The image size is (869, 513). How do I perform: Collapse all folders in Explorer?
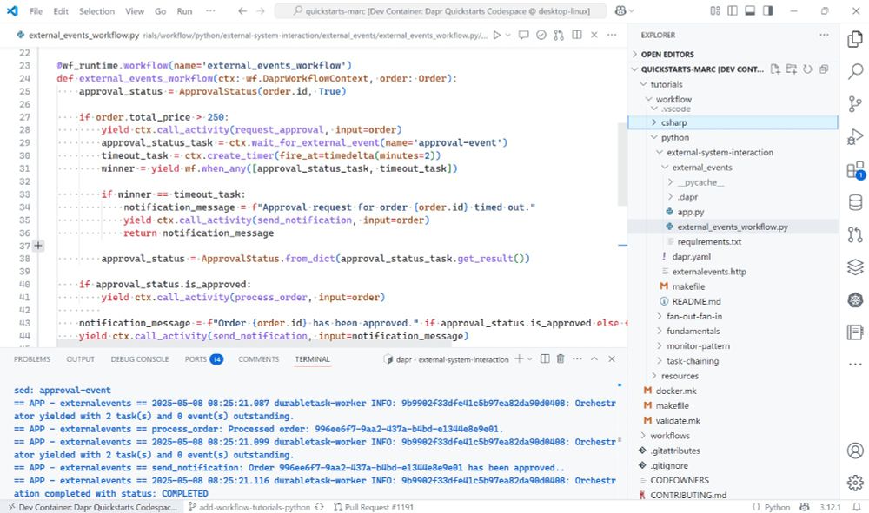coord(824,69)
